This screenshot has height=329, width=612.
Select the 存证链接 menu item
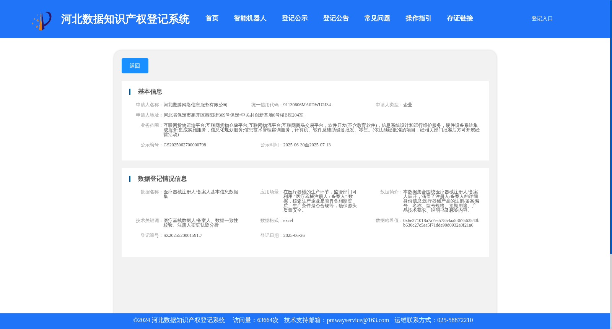(460, 18)
